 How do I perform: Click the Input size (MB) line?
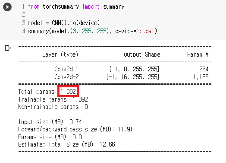(50, 122)
